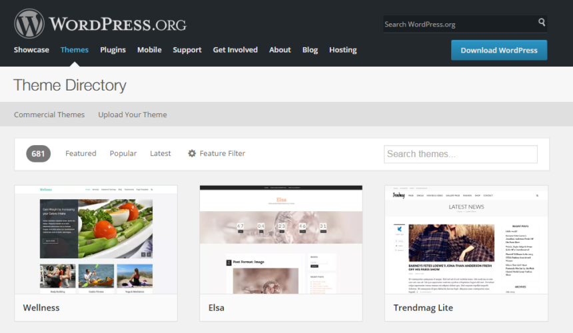The image size is (573, 333).
Task: Click the Elsa theme name
Action: coord(217,308)
